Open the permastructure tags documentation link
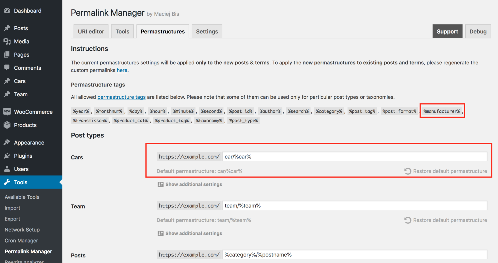Screen dimensions: 498x263 point(121,97)
